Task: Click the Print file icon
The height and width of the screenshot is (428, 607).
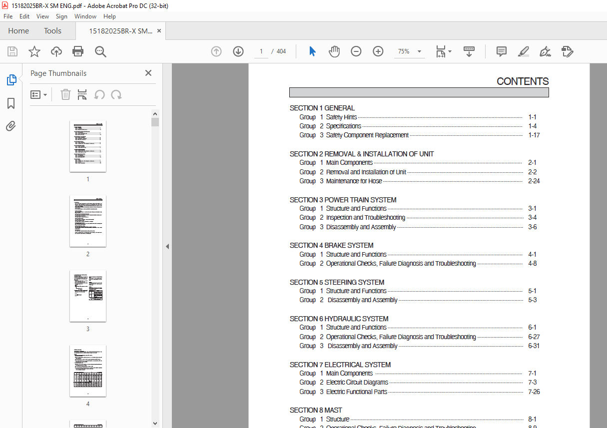Action: [x=78, y=51]
